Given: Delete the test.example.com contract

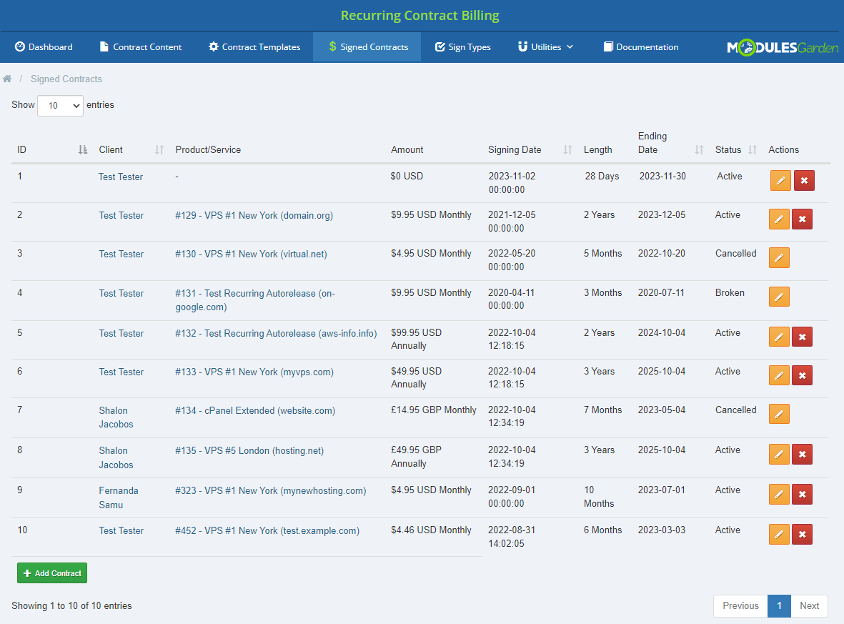Looking at the screenshot, I should (x=802, y=535).
